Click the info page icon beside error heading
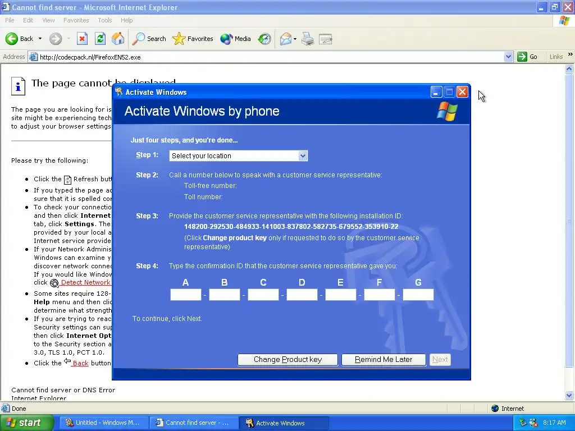 19,86
